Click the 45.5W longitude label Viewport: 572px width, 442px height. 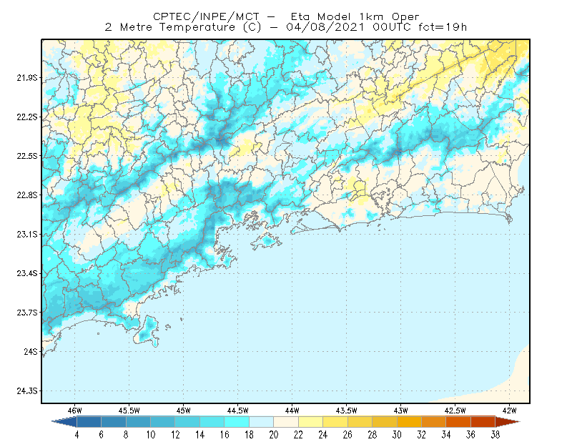pyautogui.click(x=129, y=411)
